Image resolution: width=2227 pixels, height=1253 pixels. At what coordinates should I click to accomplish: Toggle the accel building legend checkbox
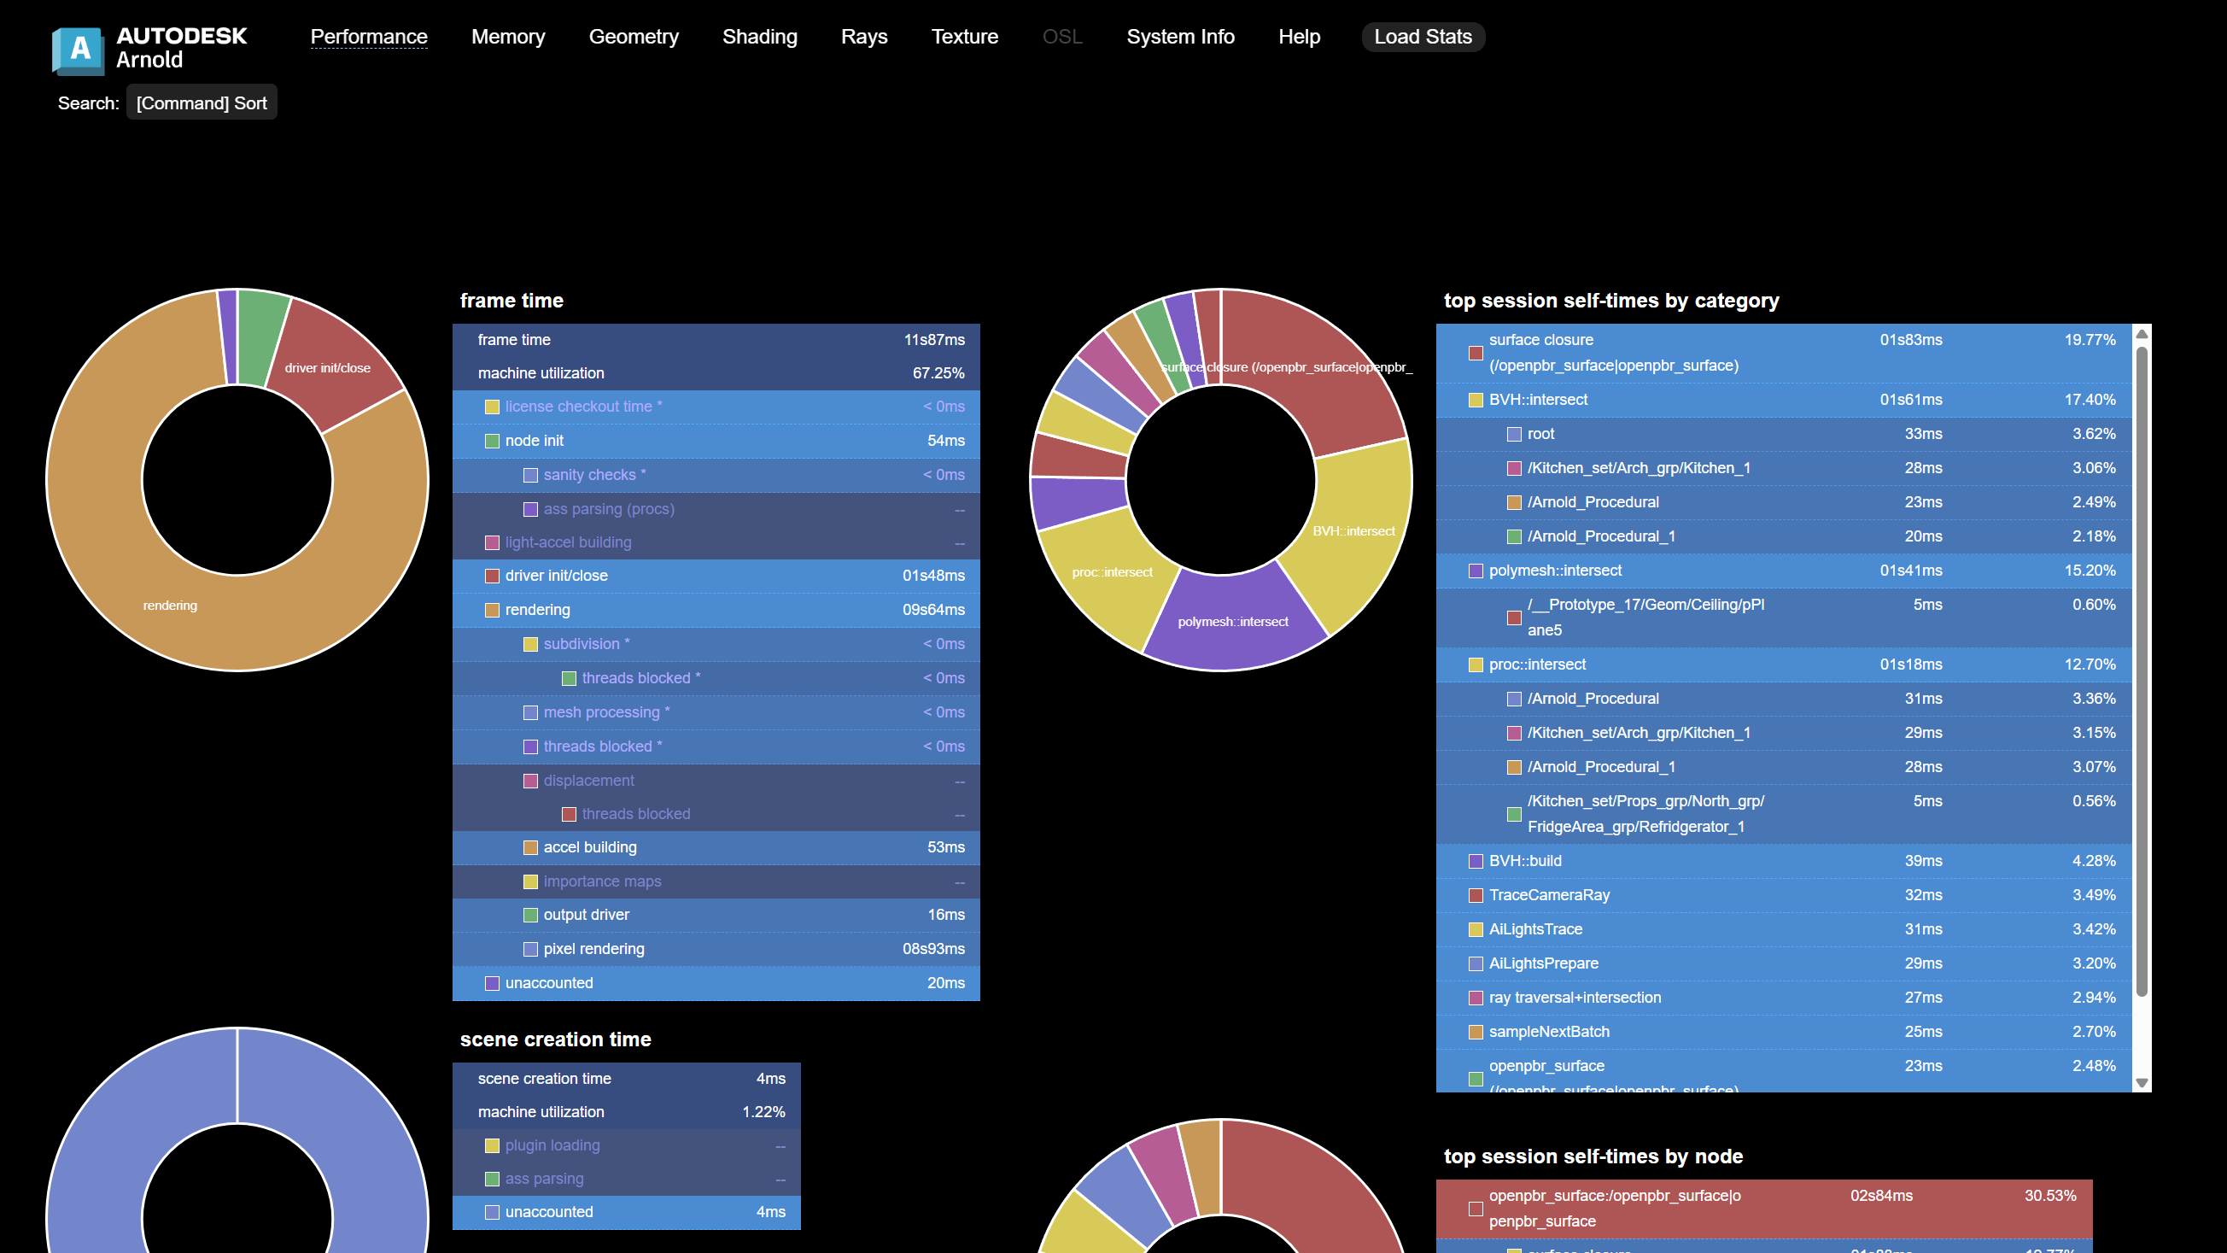530,848
